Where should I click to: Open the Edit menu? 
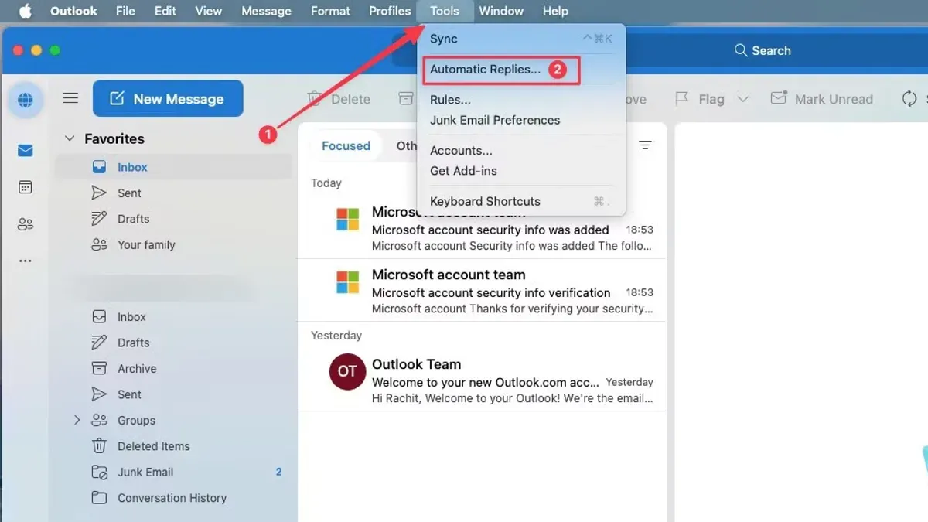pyautogui.click(x=165, y=11)
